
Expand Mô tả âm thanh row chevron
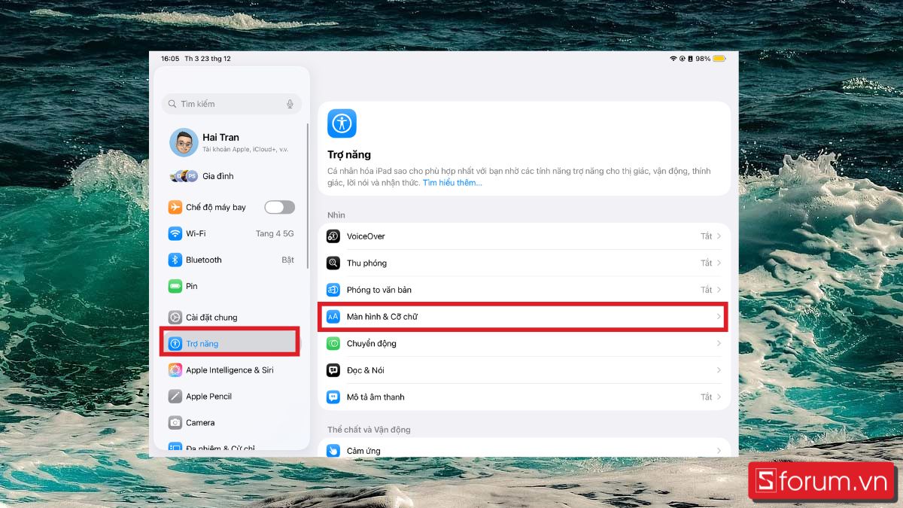click(719, 397)
